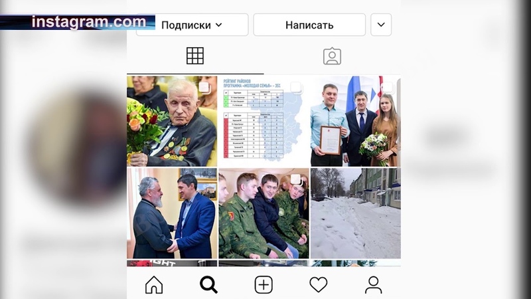Expand the suggested accounts chevron button
The width and height of the screenshot is (531, 299).
point(381,25)
